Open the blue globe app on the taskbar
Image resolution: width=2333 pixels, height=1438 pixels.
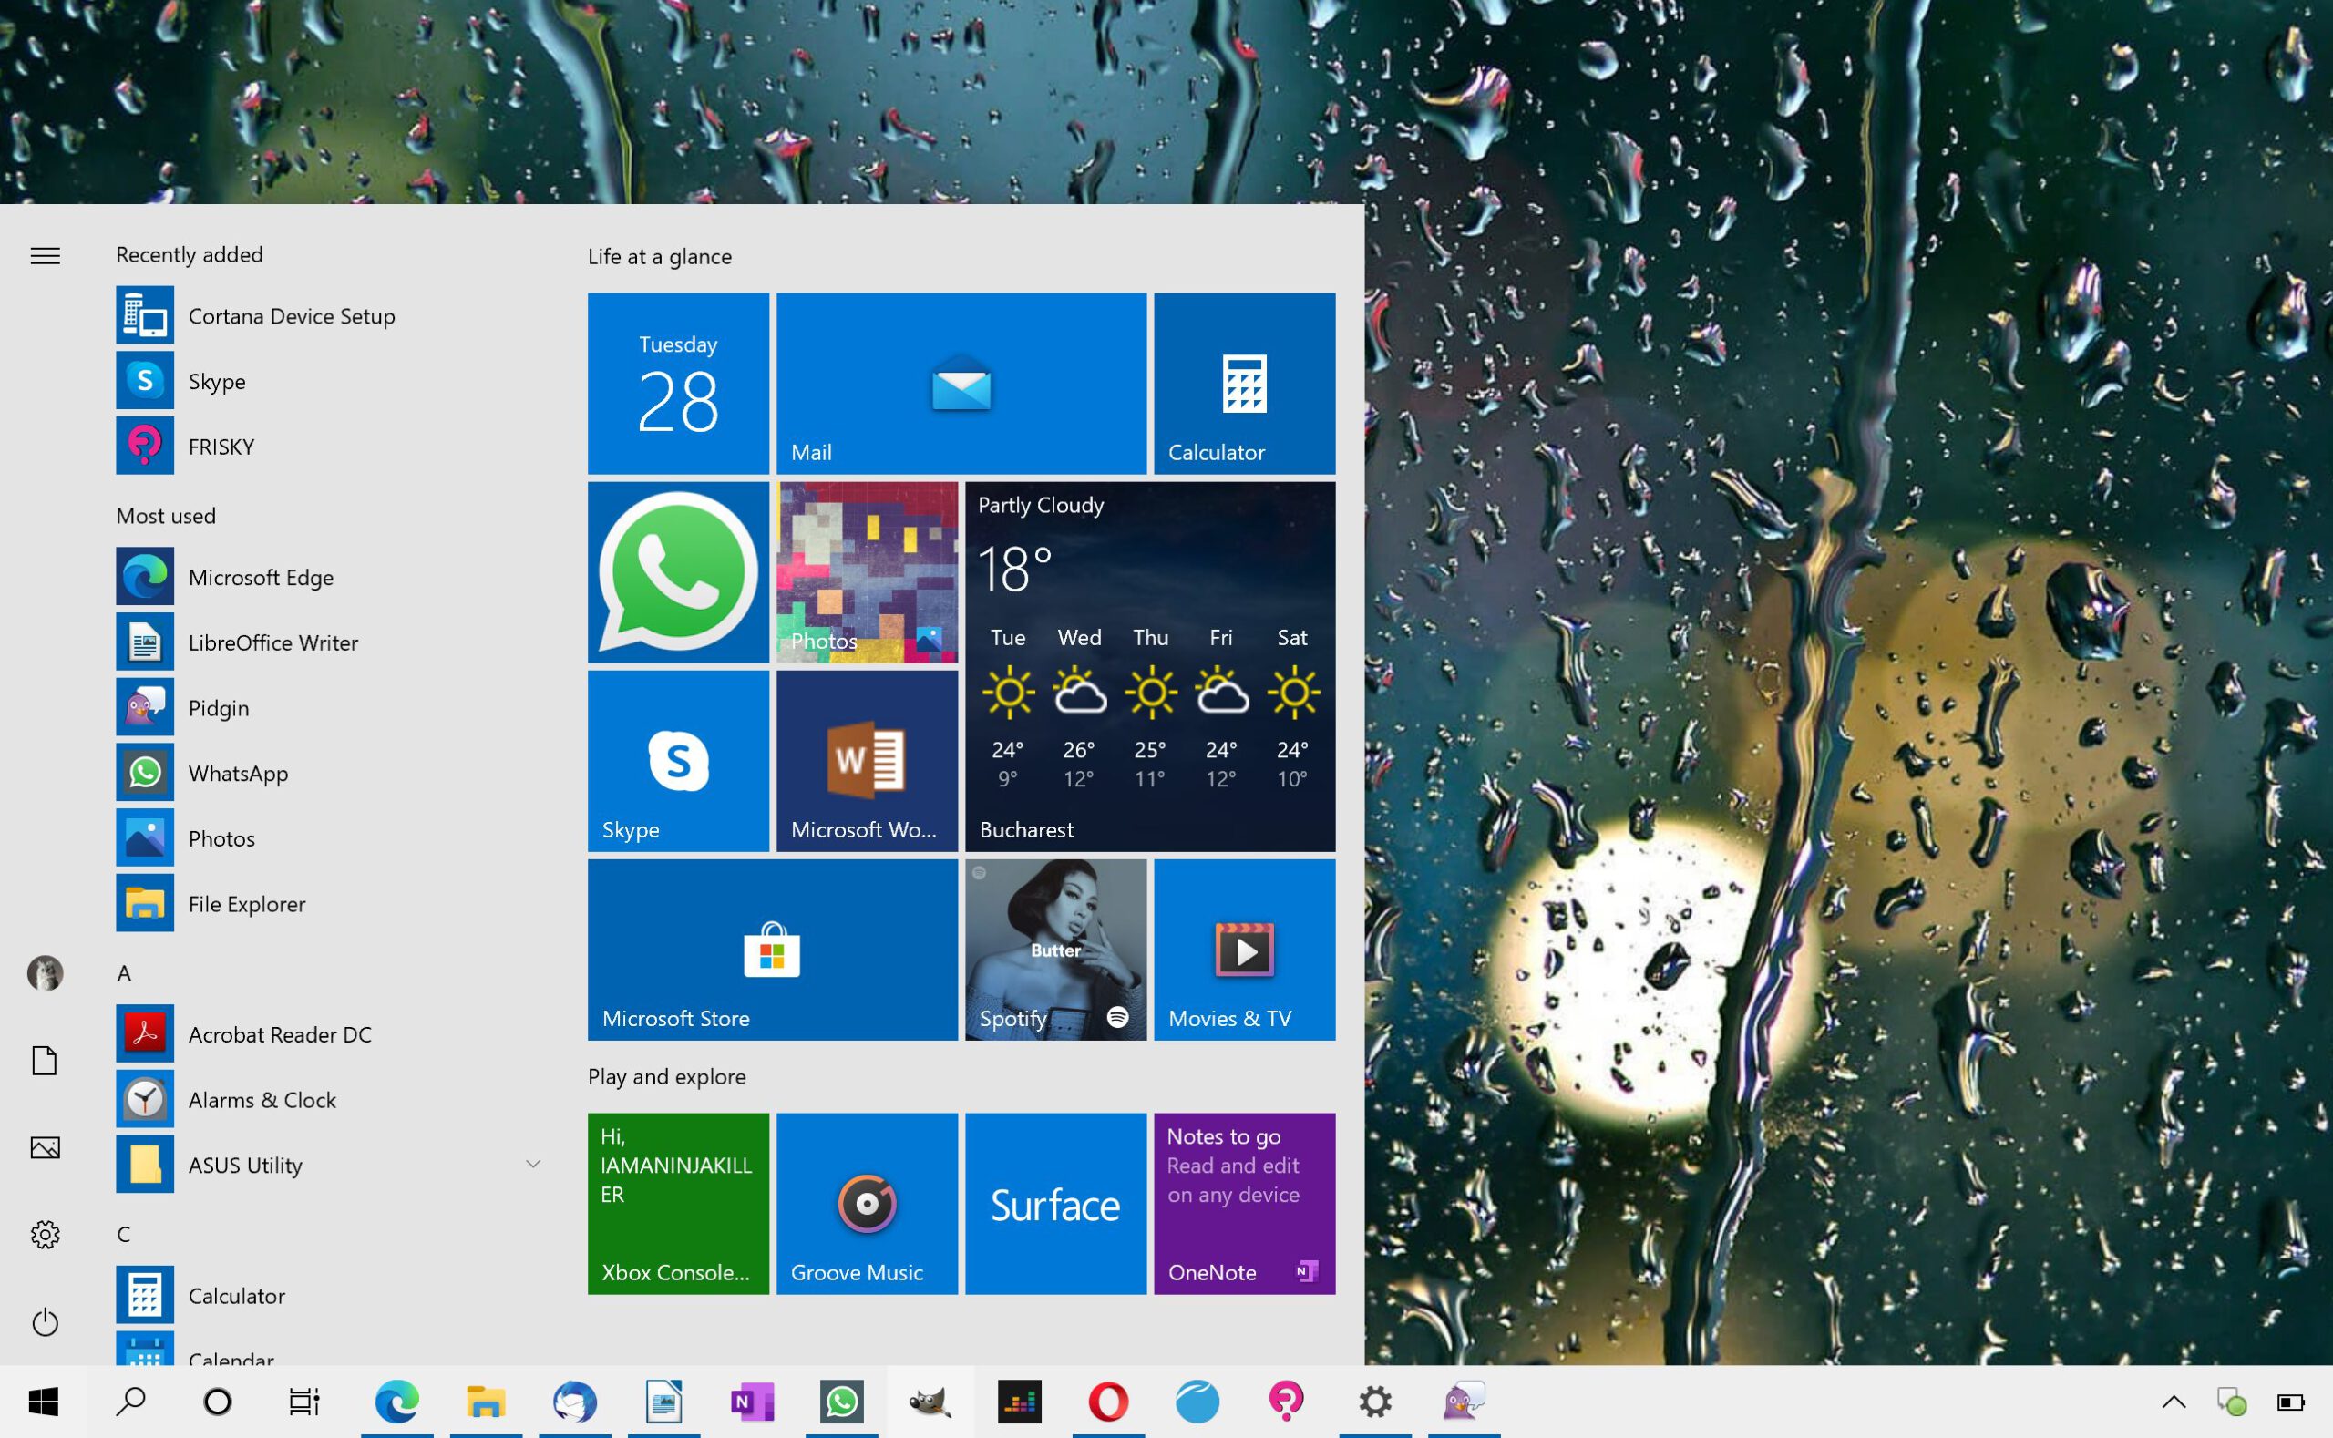point(1197,1402)
